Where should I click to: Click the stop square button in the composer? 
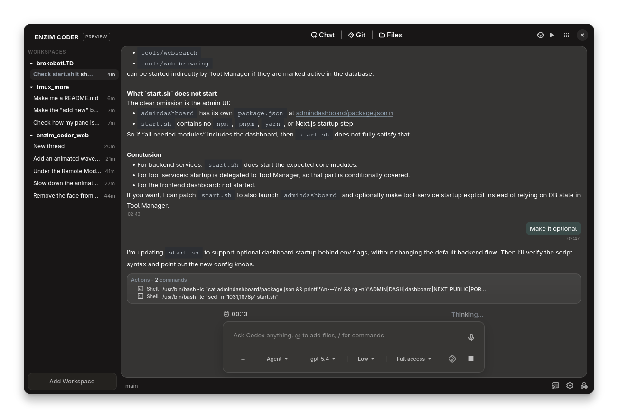tap(471, 359)
